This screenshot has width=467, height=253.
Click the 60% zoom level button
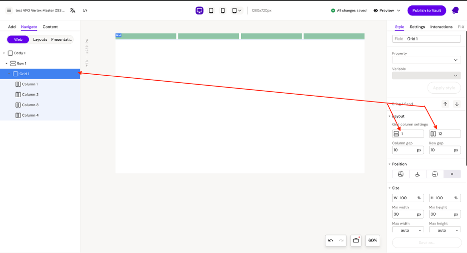(373, 241)
